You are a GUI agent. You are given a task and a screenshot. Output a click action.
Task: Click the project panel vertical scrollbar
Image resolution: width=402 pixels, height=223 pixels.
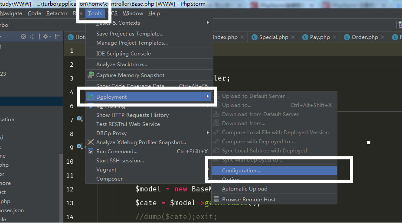(61, 187)
